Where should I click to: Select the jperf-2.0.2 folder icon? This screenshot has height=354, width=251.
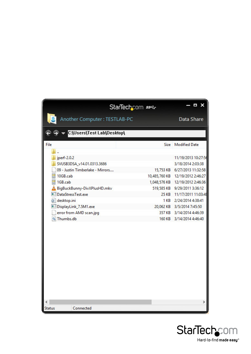pos(54,158)
